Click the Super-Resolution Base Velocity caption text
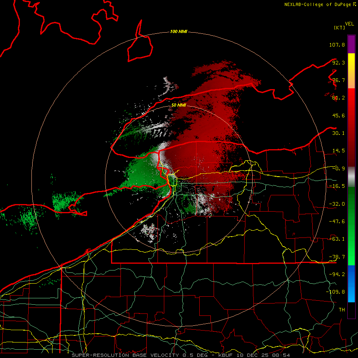 click(181, 355)
